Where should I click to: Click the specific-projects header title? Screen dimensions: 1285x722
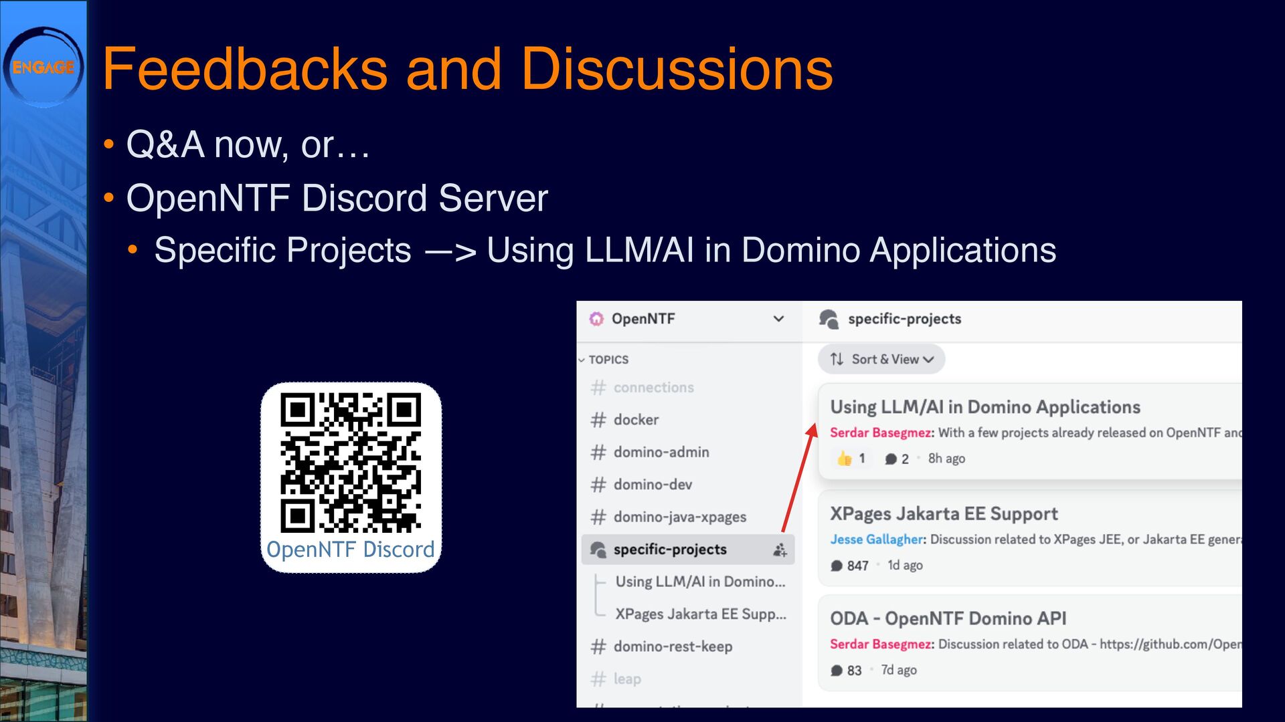[x=904, y=319]
